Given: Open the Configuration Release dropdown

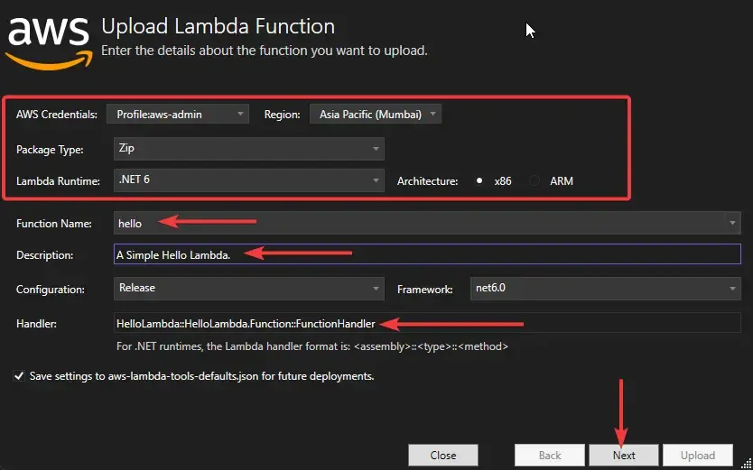Looking at the screenshot, I should click(x=249, y=289).
